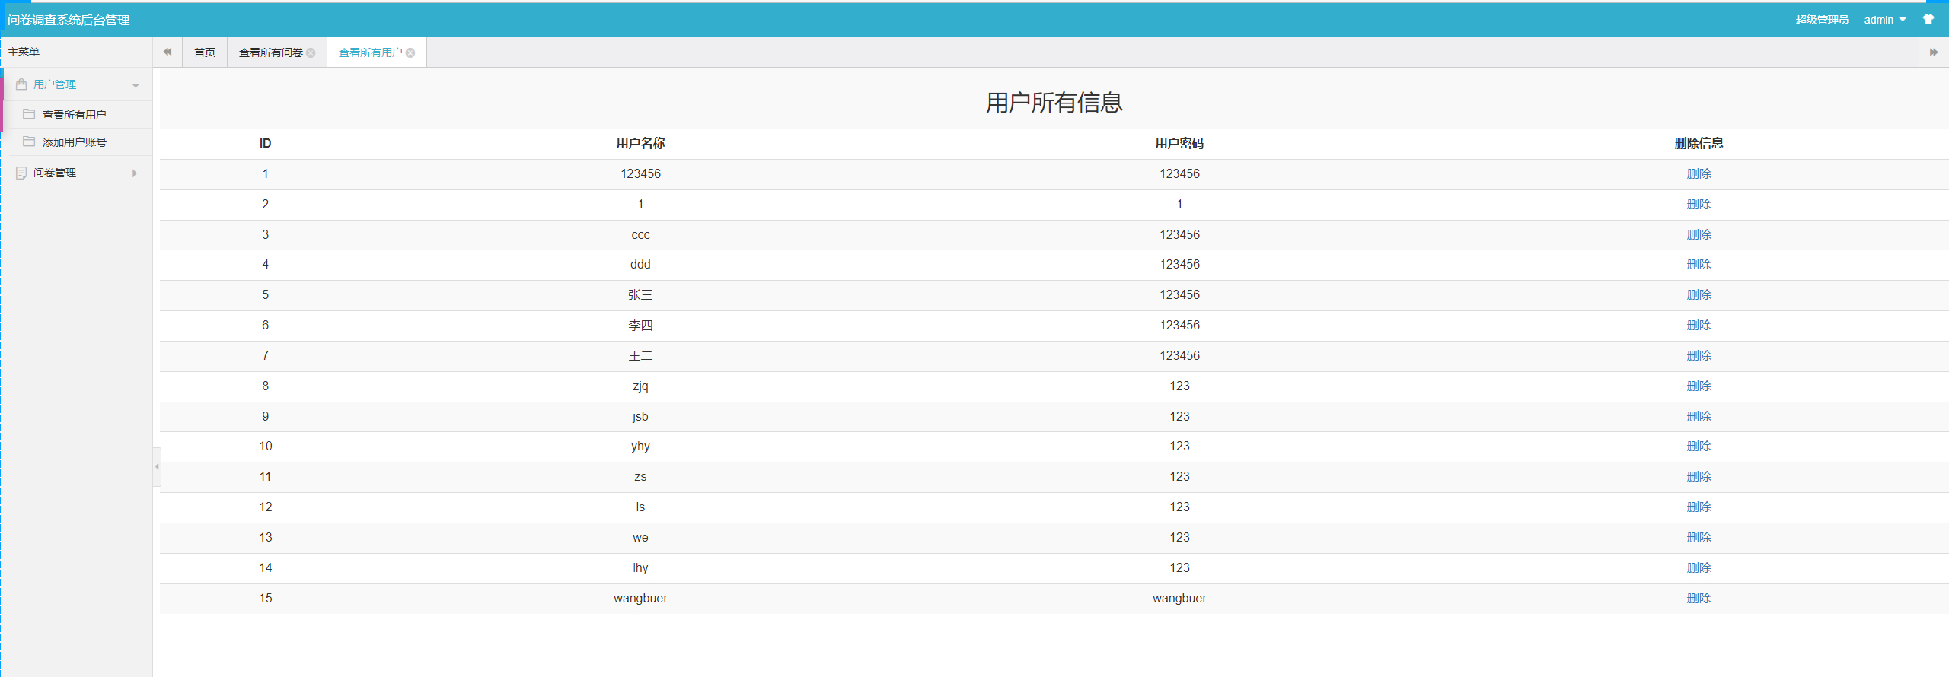The image size is (1949, 677).
Task: Select the 查看所有用户 tab
Action: point(371,52)
